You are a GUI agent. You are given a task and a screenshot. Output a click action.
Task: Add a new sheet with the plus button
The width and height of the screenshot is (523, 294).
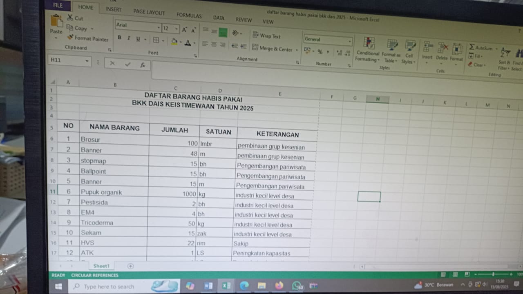[130, 266]
